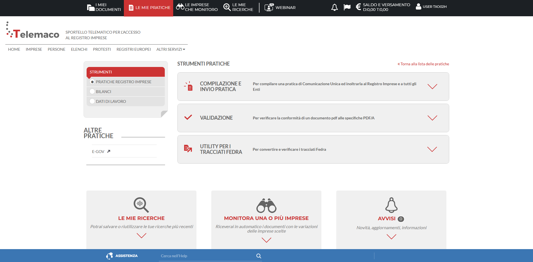Click the flag icon in top bar

347,7
